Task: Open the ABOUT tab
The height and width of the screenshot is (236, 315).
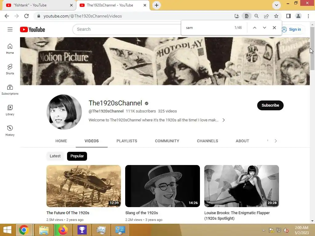Action: [242, 141]
